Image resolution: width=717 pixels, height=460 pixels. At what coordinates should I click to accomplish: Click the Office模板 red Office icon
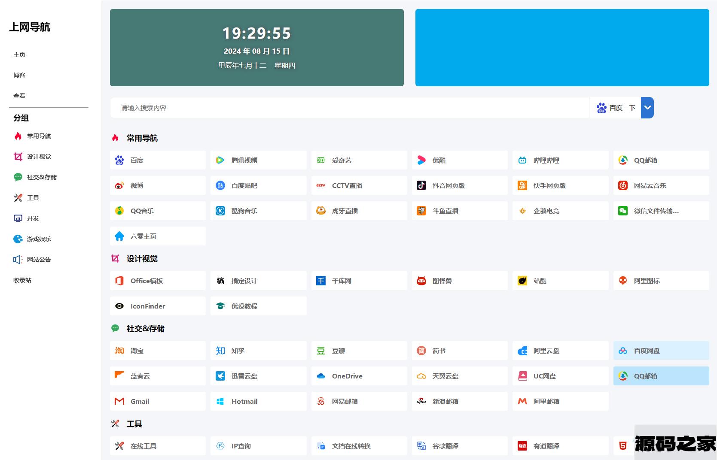pyautogui.click(x=119, y=281)
